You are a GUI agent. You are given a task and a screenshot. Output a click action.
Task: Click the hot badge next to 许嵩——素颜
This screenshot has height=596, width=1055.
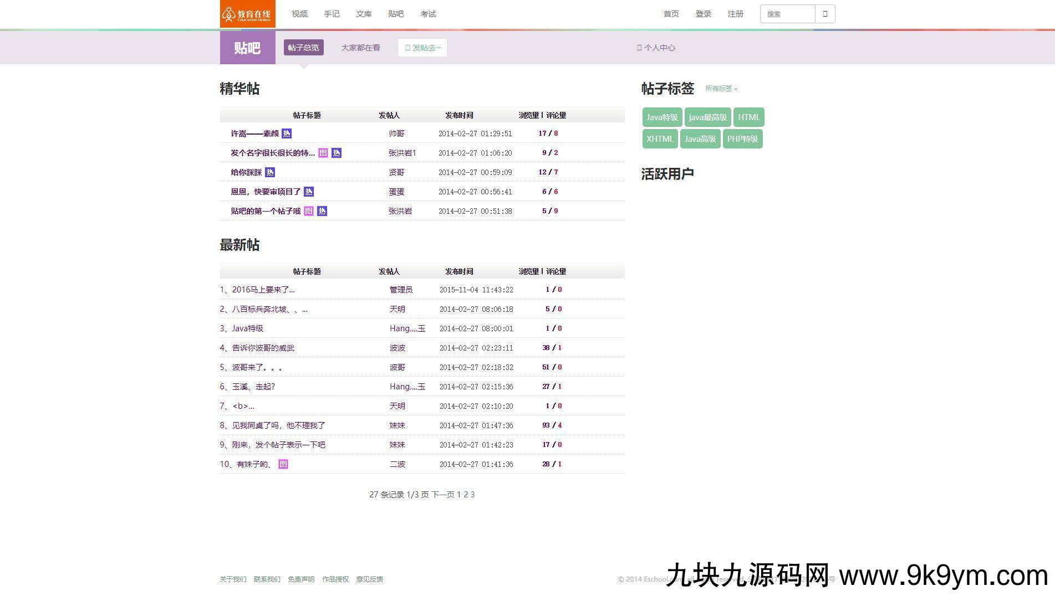(286, 133)
